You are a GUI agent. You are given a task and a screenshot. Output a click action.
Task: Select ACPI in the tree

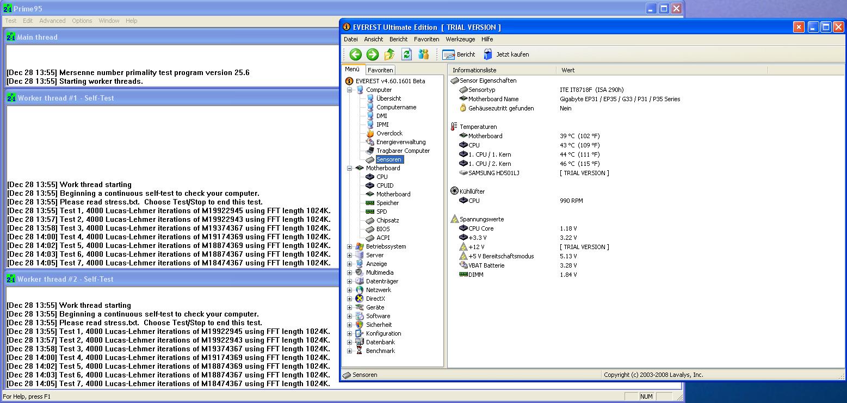click(x=383, y=238)
